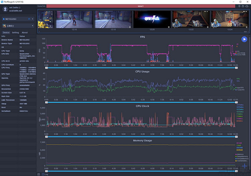Click the blue plus icon at bottom right

[244, 166]
